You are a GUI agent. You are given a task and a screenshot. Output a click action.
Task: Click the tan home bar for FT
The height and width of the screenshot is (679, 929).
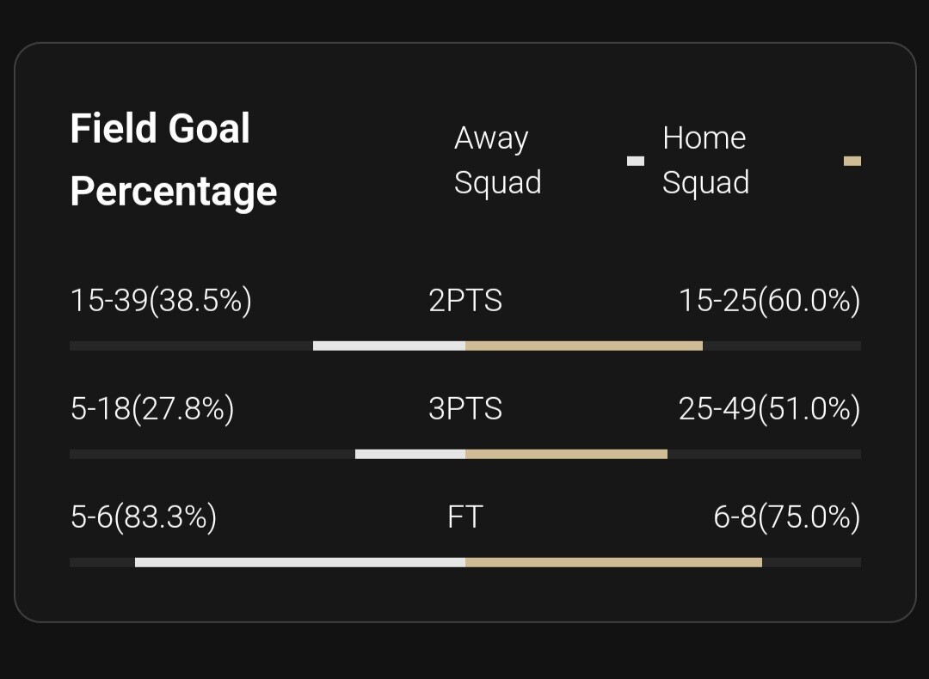(x=613, y=562)
